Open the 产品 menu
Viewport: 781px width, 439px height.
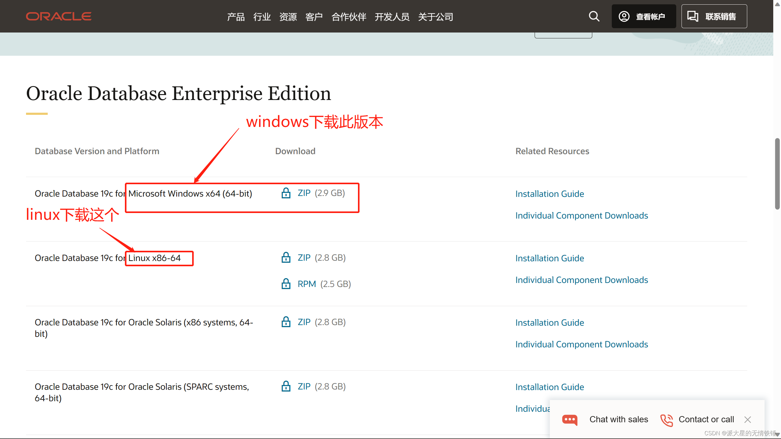click(x=236, y=17)
